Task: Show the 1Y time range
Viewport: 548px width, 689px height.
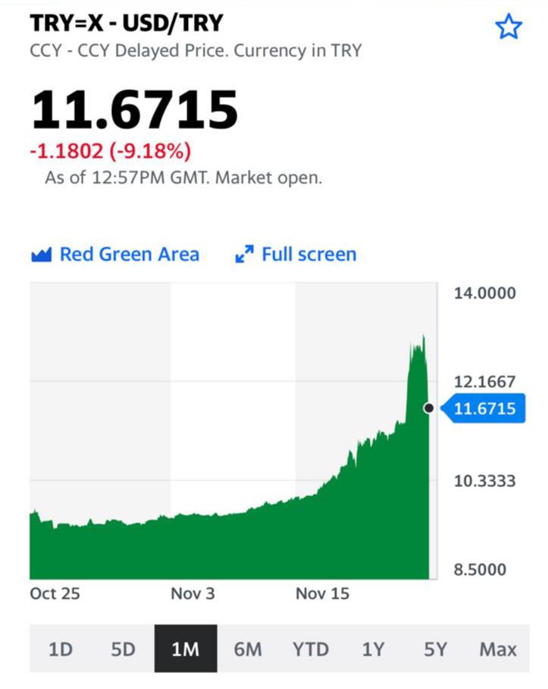Action: tap(373, 649)
